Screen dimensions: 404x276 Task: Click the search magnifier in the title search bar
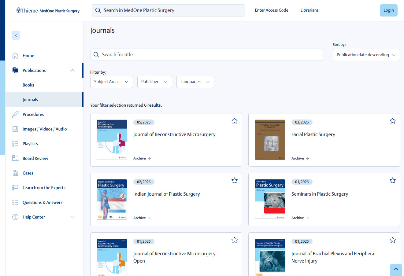[x=96, y=54]
